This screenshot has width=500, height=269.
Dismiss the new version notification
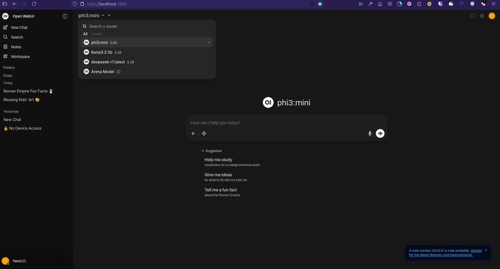coord(486,250)
